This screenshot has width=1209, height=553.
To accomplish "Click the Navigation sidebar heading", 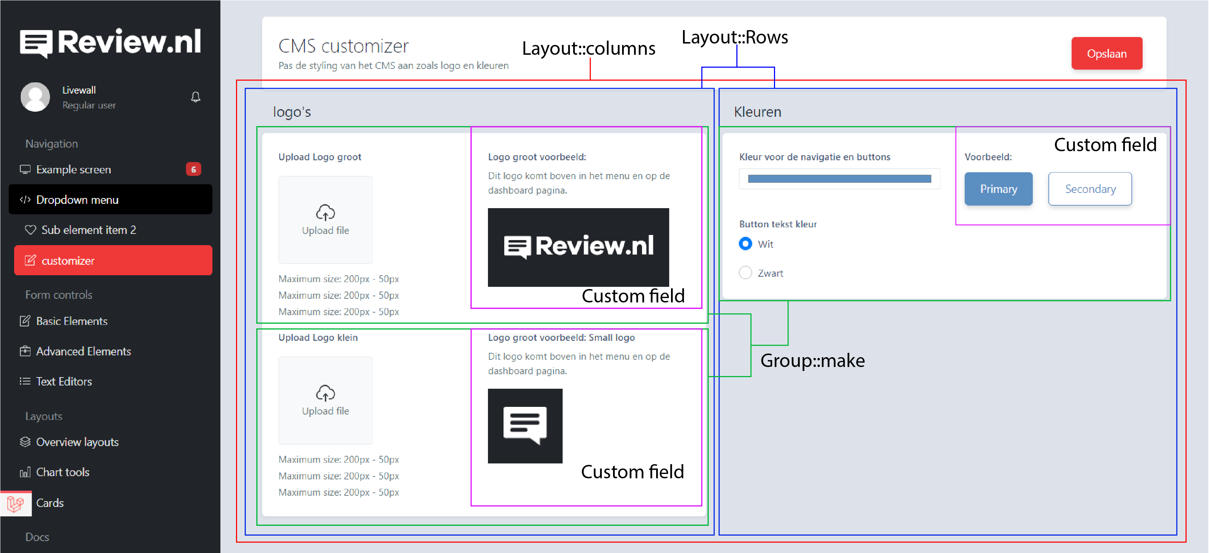I will (x=51, y=144).
